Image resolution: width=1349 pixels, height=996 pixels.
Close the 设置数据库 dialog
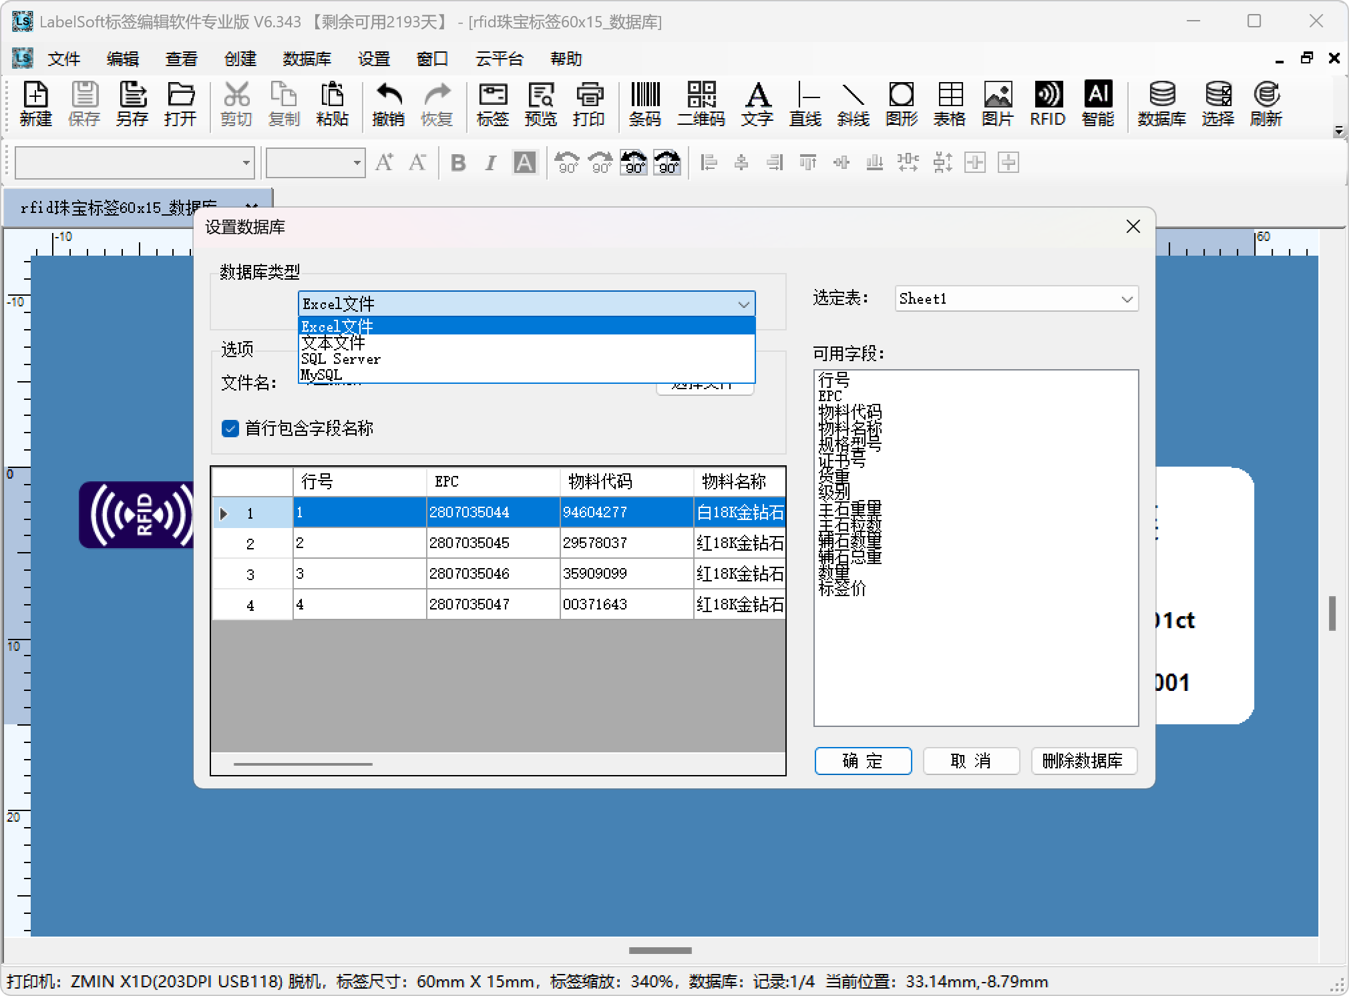[1133, 227]
